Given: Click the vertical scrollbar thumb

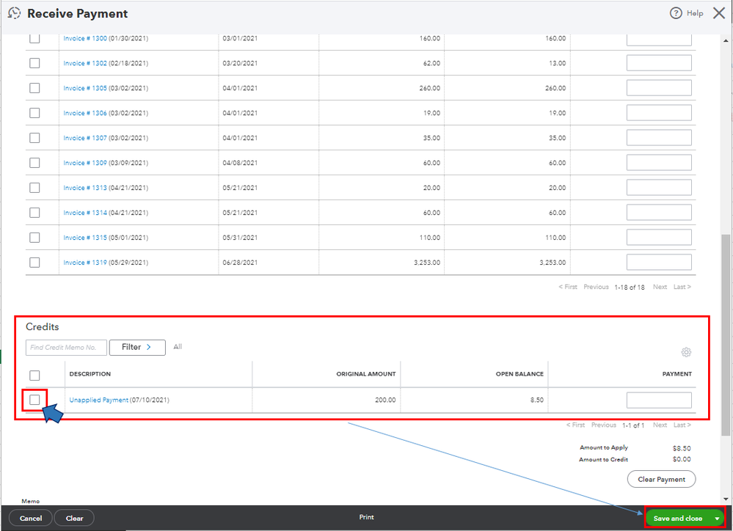Looking at the screenshot, I should (x=726, y=334).
